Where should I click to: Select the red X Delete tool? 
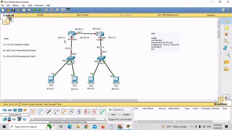[x=226, y=34]
